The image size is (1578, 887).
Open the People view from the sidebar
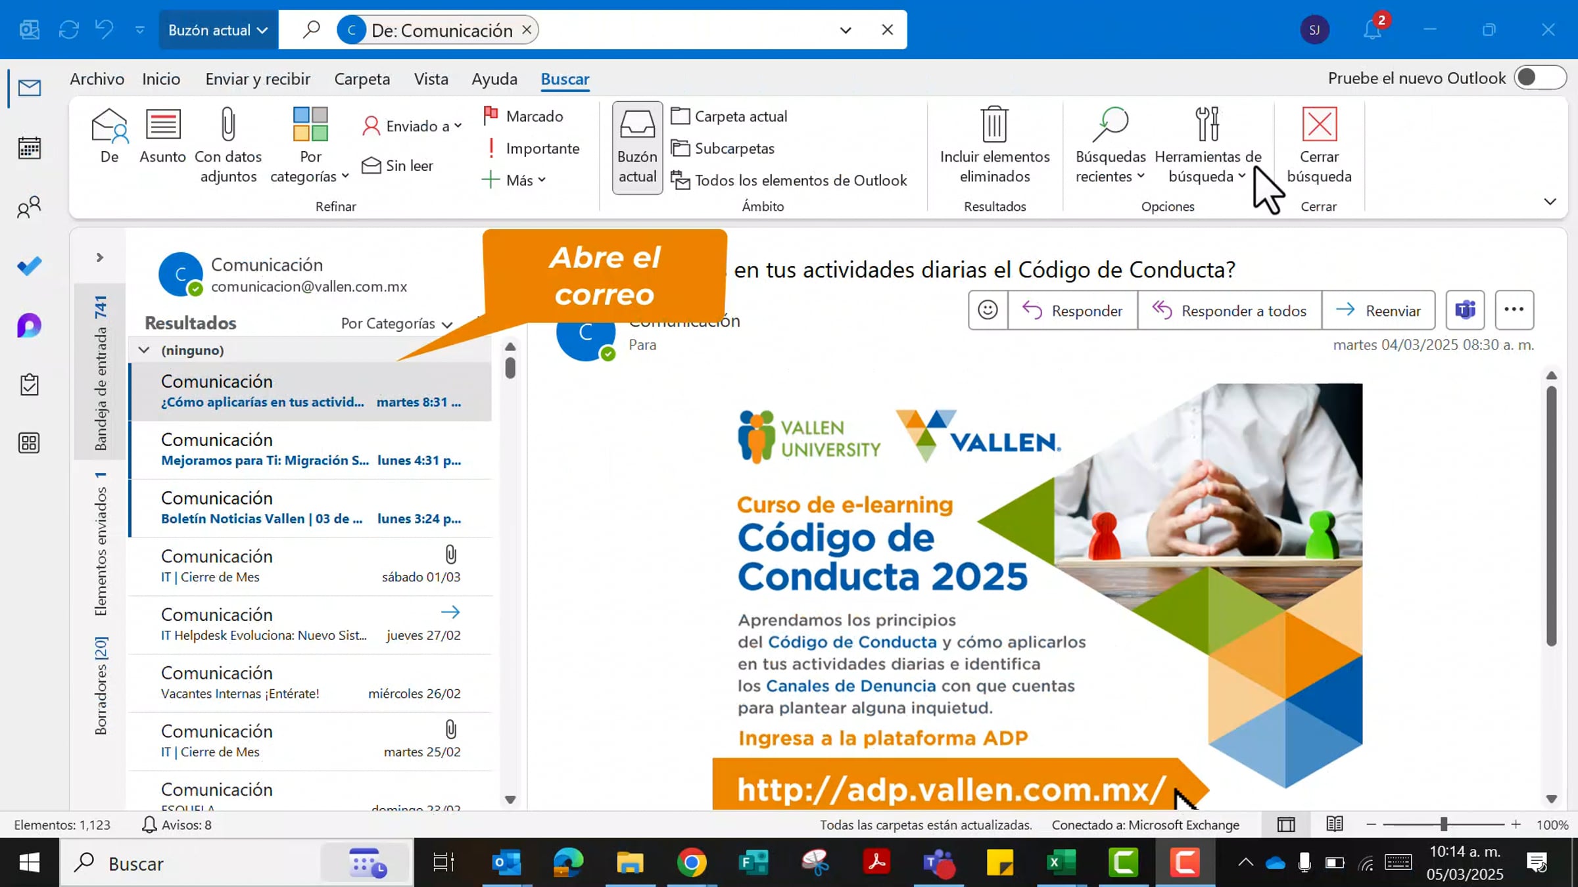(28, 207)
